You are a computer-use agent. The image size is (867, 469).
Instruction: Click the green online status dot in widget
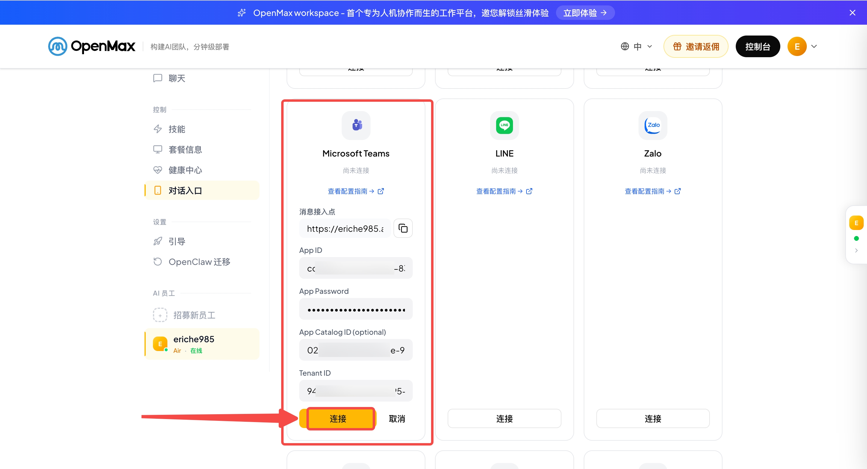pyautogui.click(x=856, y=238)
